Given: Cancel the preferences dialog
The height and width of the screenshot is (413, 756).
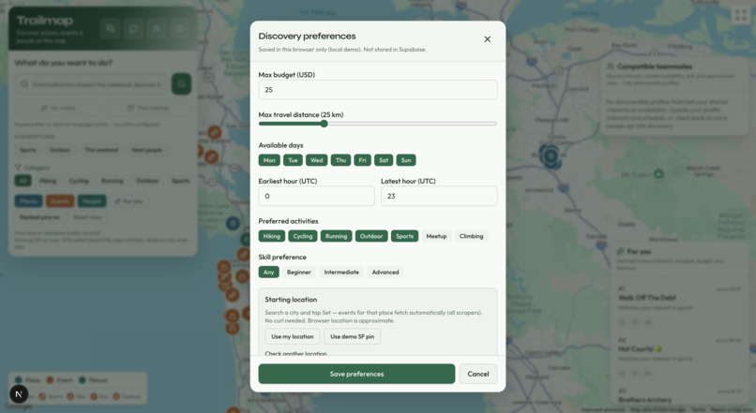Looking at the screenshot, I should click(477, 374).
